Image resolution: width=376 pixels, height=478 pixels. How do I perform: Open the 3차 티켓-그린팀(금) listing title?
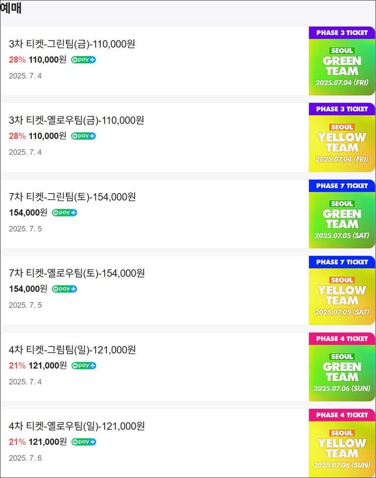click(72, 44)
